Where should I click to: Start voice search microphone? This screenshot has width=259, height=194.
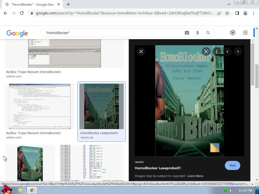(x=197, y=33)
